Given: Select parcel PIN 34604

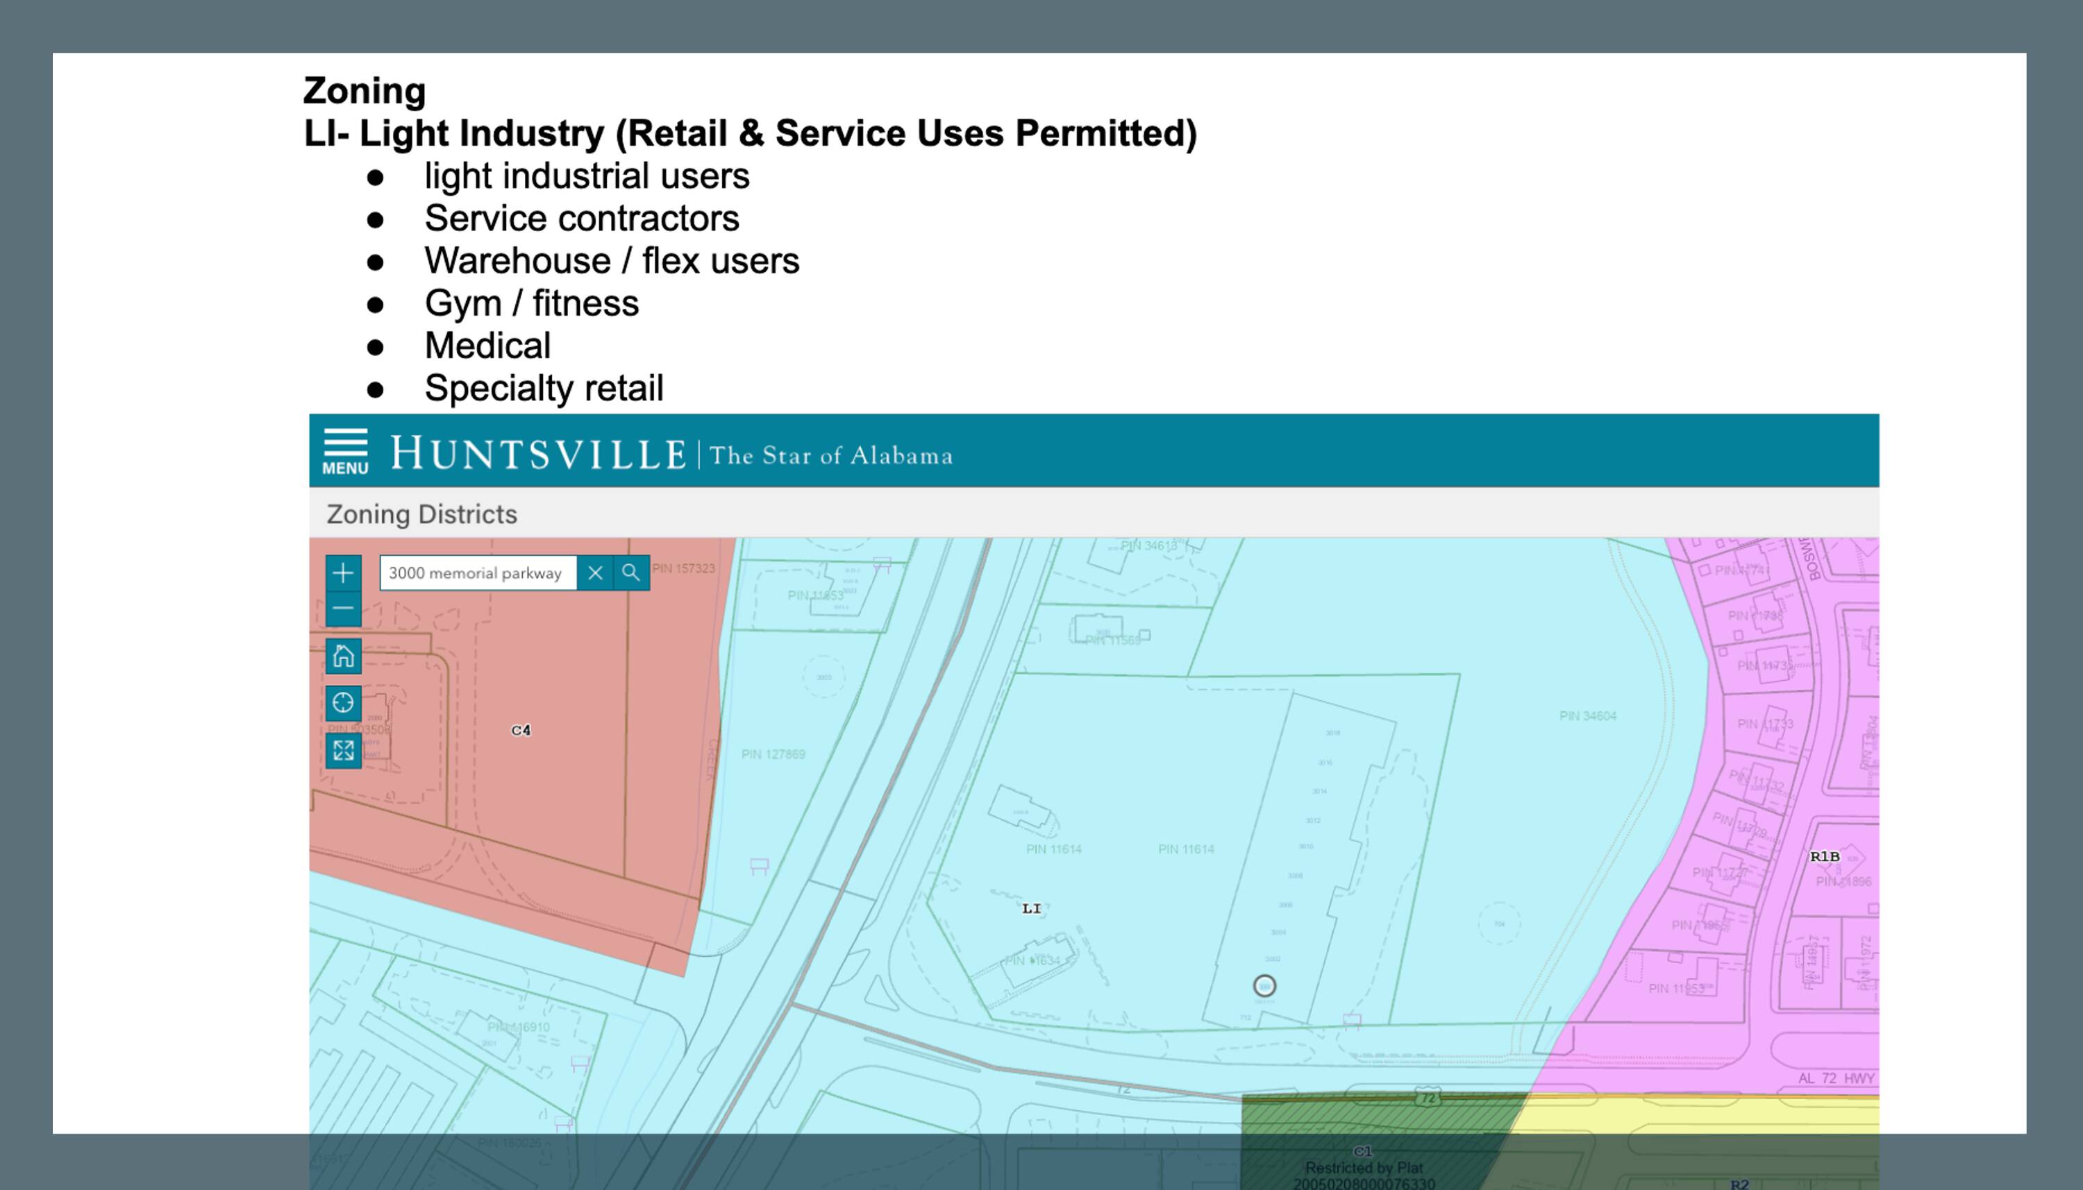Looking at the screenshot, I should pos(1587,716).
